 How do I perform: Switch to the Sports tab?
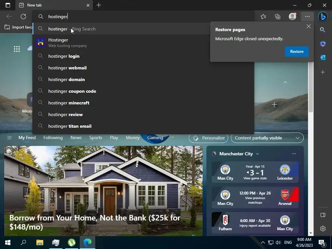pos(96,137)
